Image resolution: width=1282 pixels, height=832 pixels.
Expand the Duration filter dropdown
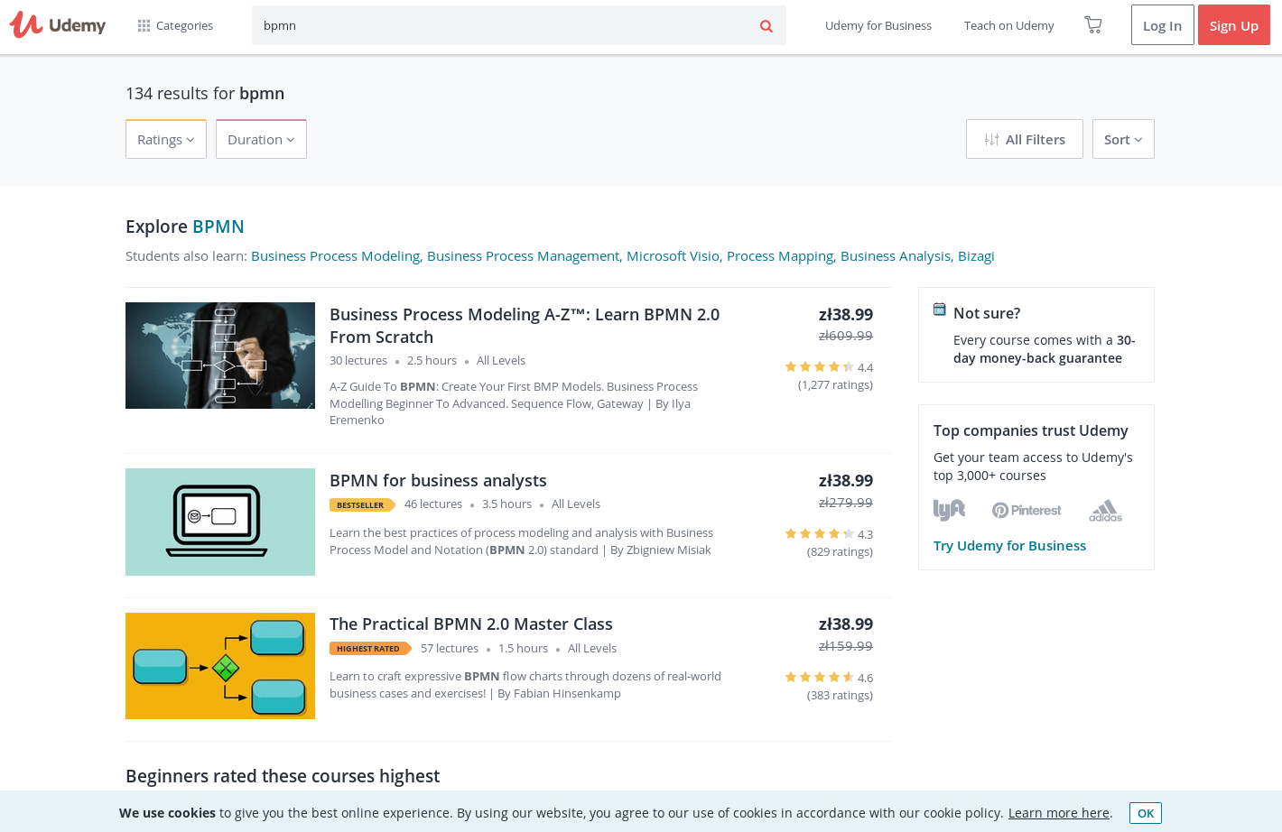[x=261, y=139]
